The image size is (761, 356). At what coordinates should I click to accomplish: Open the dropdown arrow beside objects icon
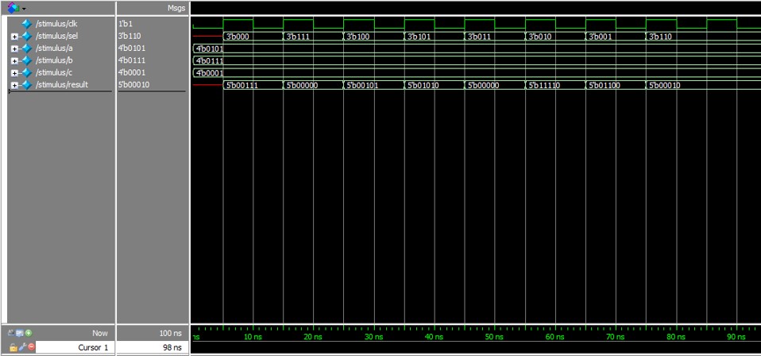click(24, 8)
